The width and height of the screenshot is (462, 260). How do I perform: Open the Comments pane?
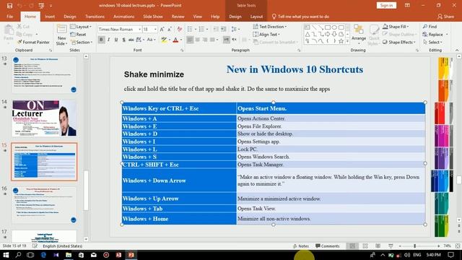[327, 246]
